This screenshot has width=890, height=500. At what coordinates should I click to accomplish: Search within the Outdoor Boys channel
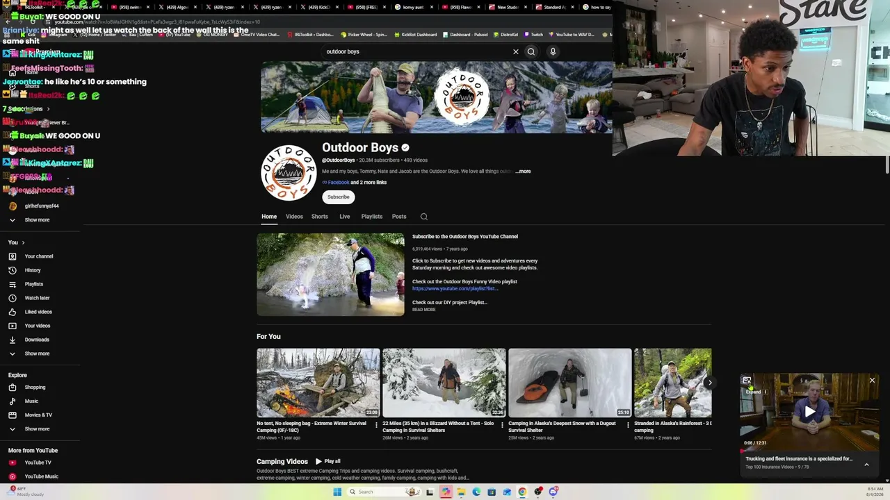424,217
